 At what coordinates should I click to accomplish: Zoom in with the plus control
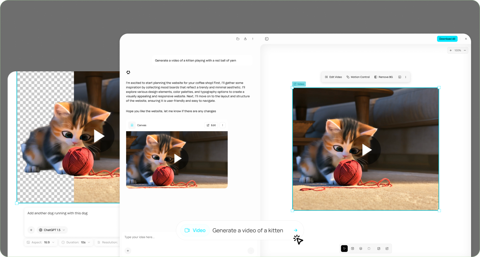point(450,50)
